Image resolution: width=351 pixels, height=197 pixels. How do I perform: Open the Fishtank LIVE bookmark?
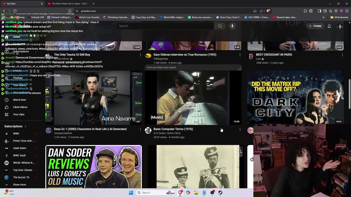[36, 17]
